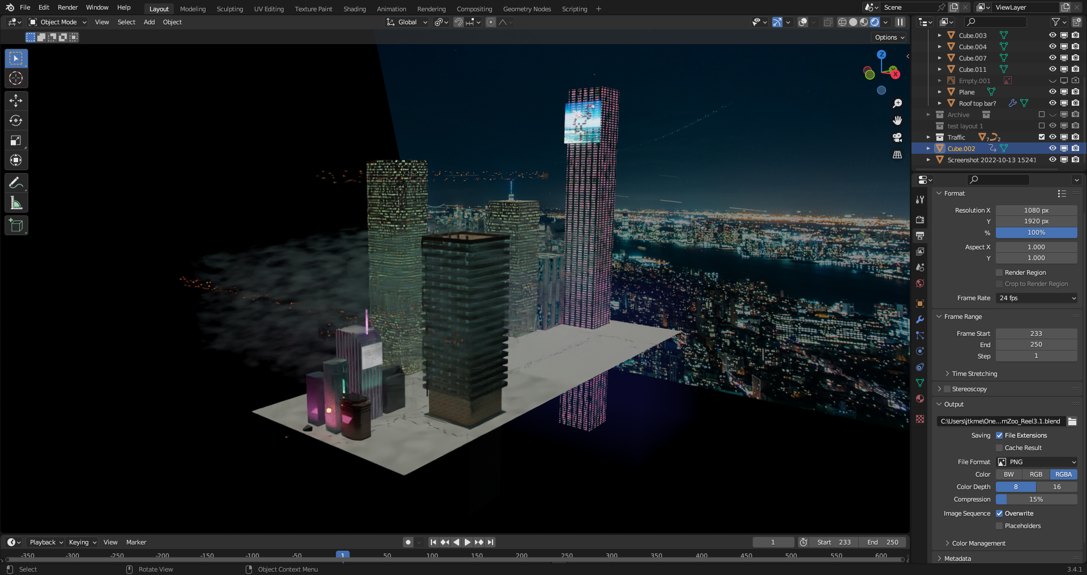Switch to rendered viewport shading
This screenshot has height=575, width=1087.
875,22
